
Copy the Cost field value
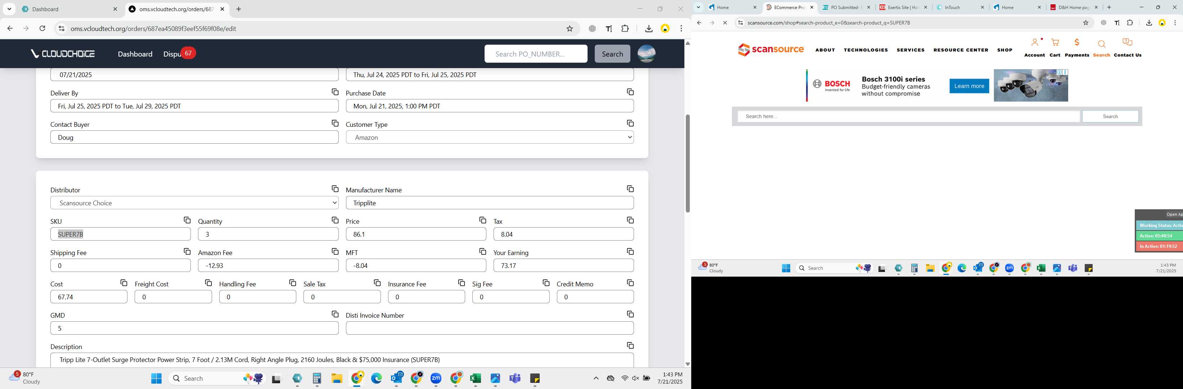(x=123, y=283)
